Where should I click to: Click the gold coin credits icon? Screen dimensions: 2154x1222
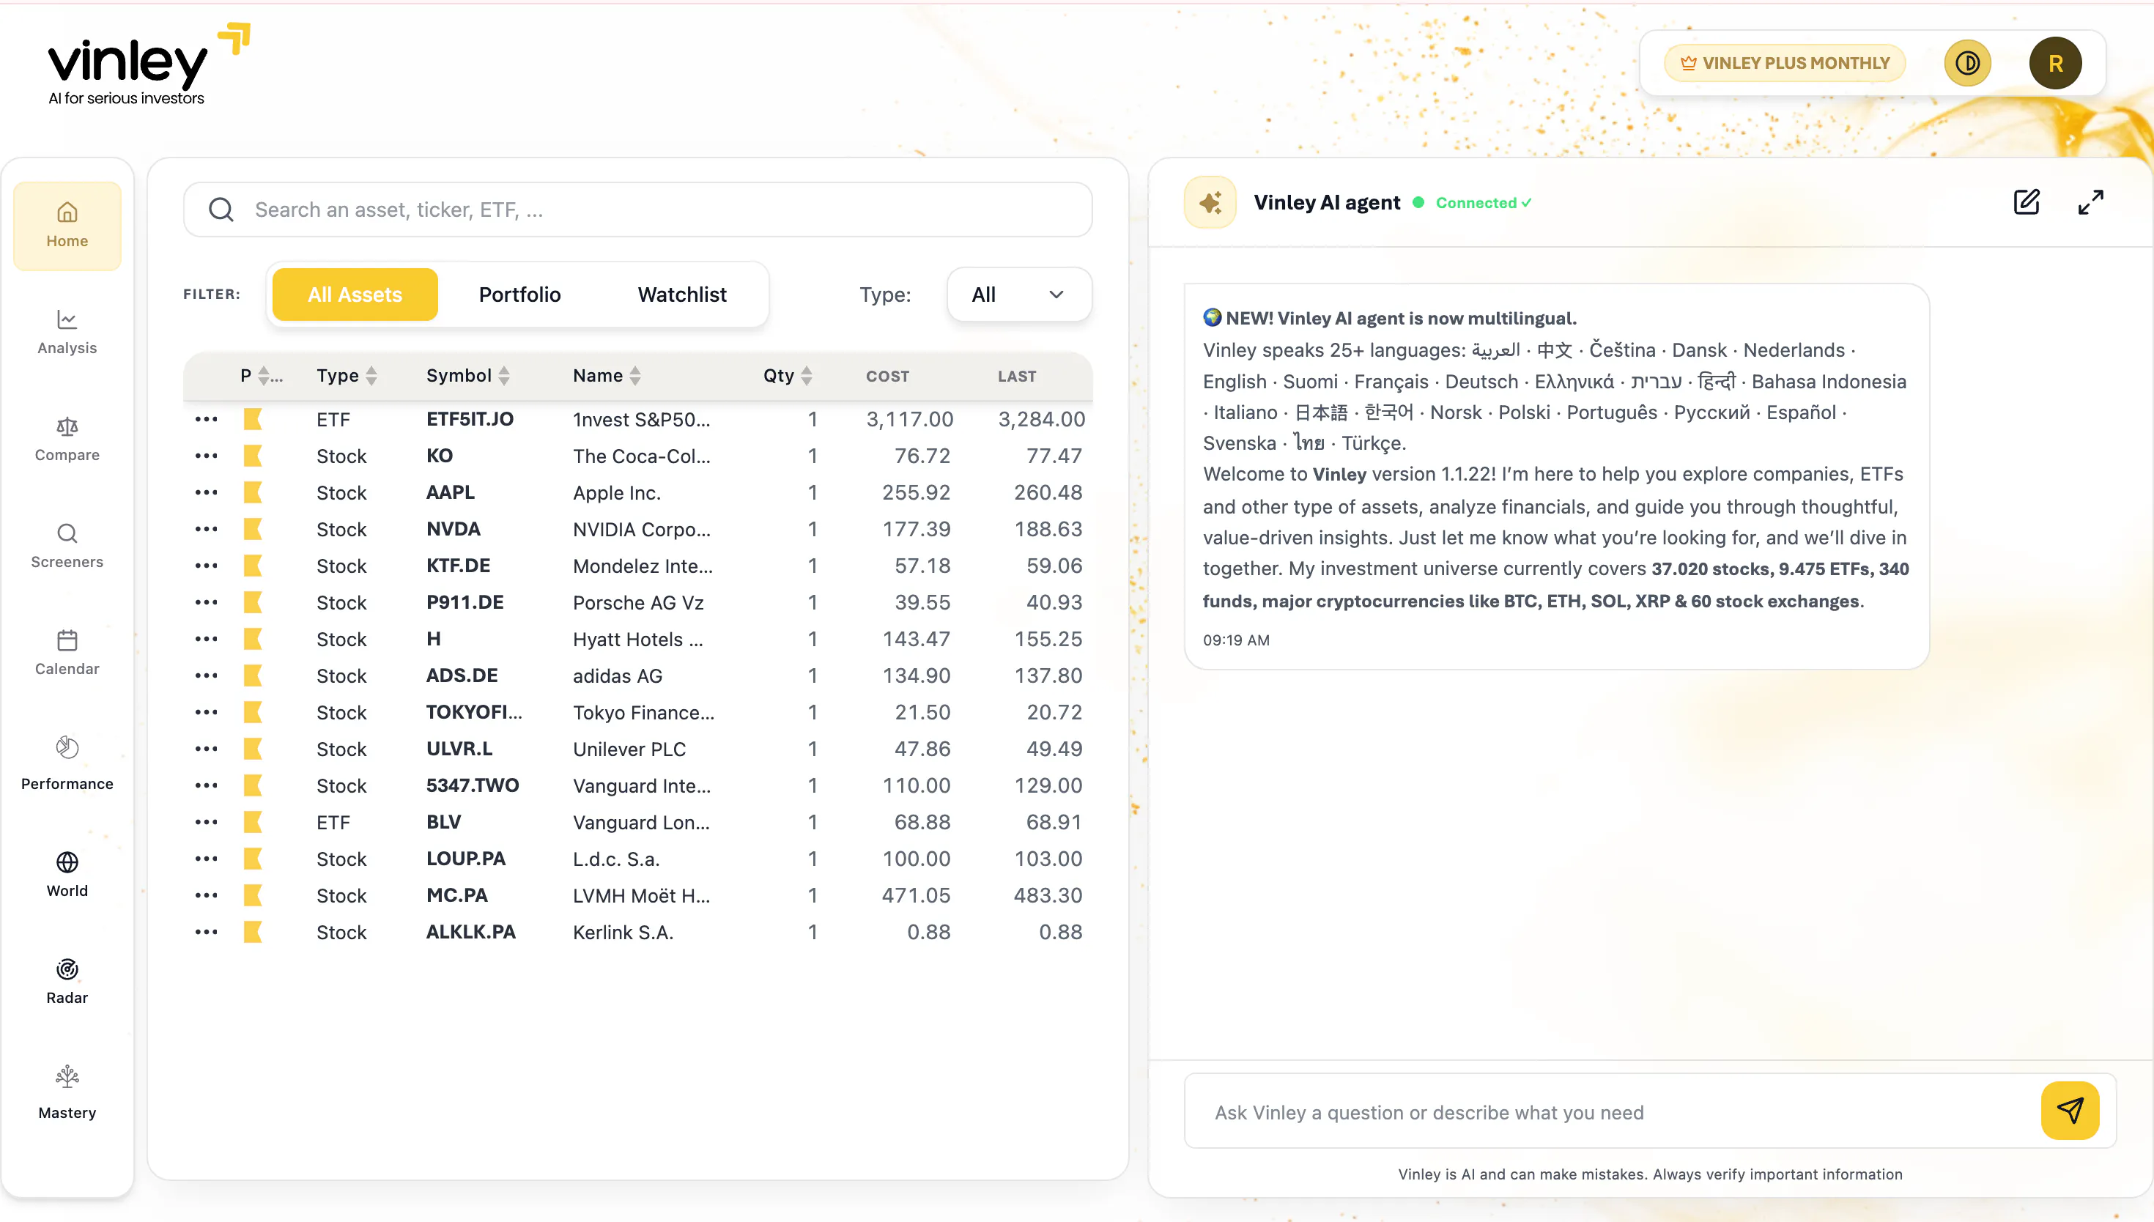pyautogui.click(x=1967, y=63)
